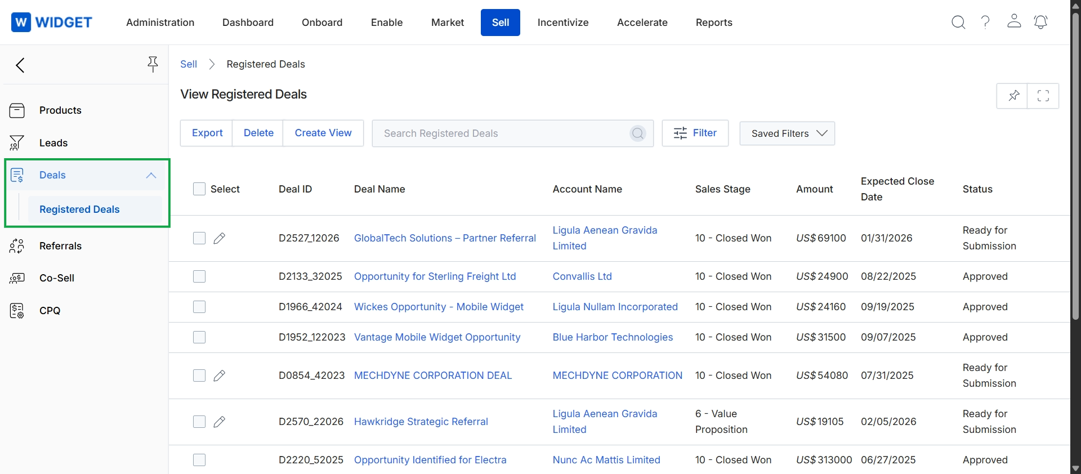Click the scrollbar down arrow
Screen dimensions: 1081x474
coord(1075,468)
